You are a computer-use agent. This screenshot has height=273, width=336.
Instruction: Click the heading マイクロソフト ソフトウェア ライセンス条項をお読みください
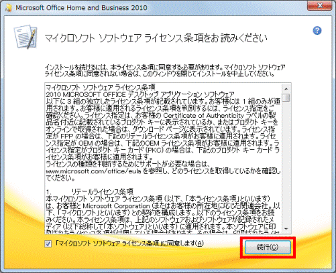156,38
